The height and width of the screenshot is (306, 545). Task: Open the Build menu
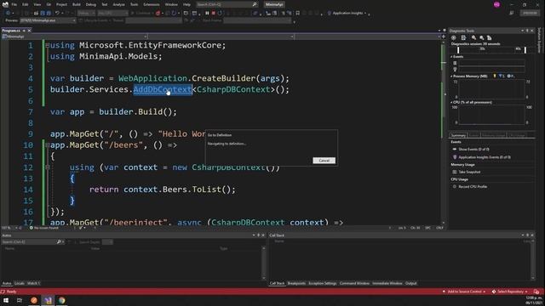[77, 4]
